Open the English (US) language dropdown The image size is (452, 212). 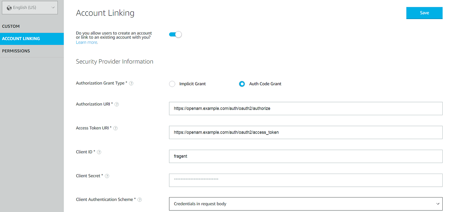(x=30, y=7)
